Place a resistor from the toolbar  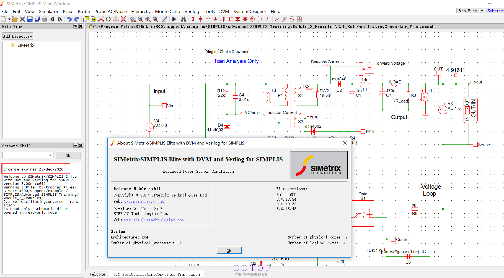click(x=193, y=19)
